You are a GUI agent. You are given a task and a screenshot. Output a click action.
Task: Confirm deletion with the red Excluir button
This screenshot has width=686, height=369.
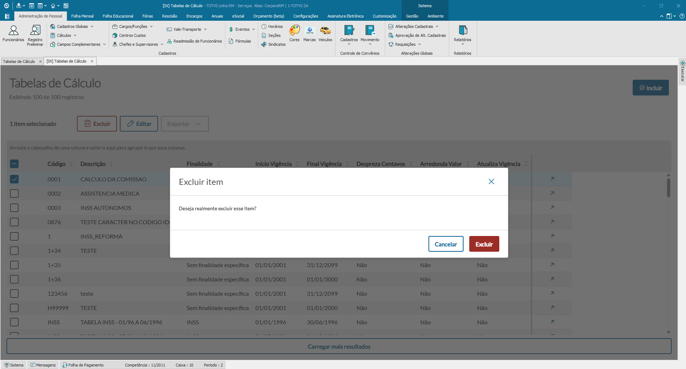pyautogui.click(x=484, y=244)
